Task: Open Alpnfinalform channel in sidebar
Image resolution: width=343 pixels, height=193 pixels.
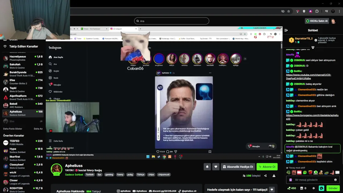Action: pos(23,97)
